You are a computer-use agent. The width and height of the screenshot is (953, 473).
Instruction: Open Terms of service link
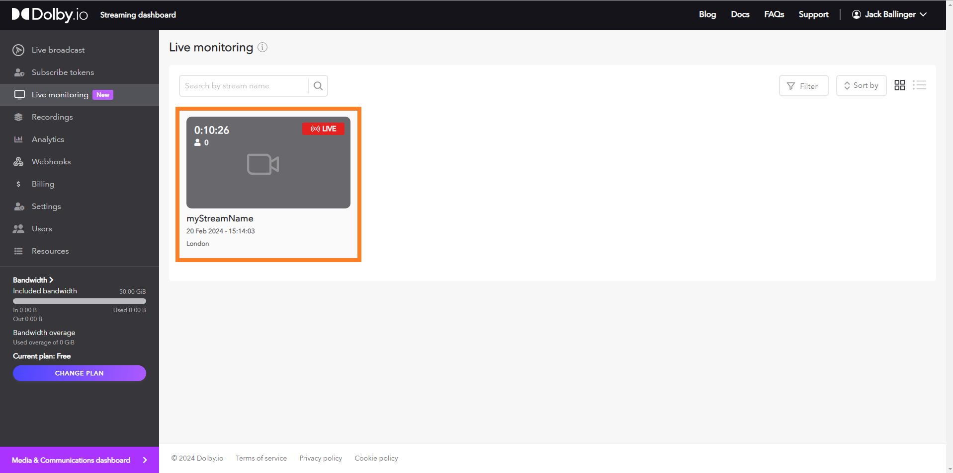261,458
